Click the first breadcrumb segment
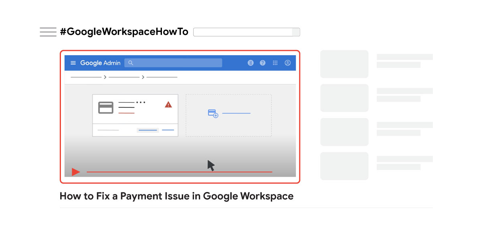This screenshot has height=240, width=481. pyautogui.click(x=86, y=77)
